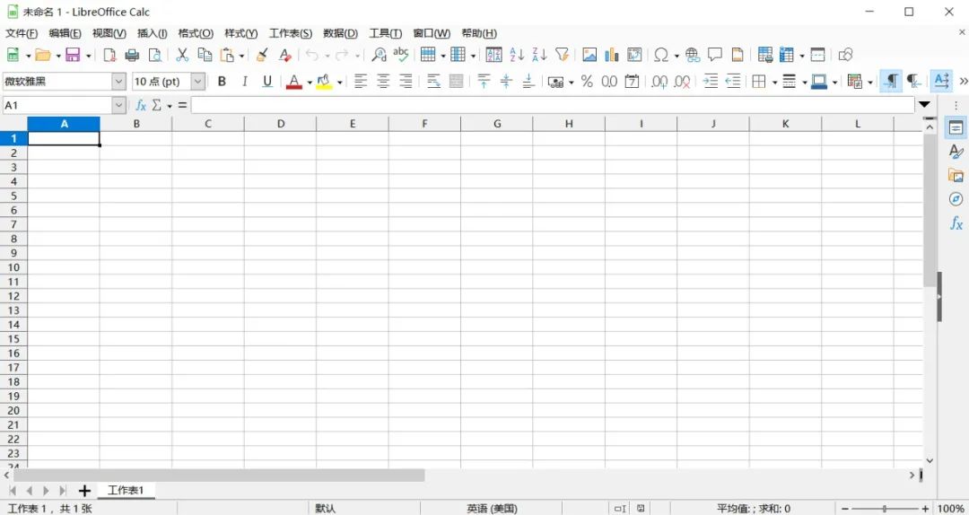Screen dimensions: 969x515
Task: Click the Insert Column icon
Action: [x=458, y=55]
